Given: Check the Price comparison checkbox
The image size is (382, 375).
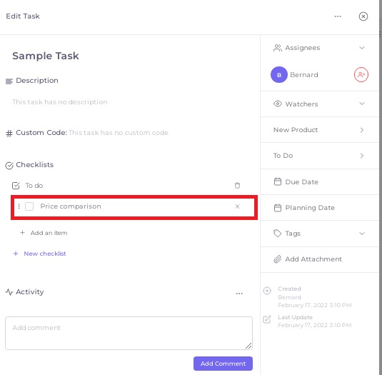Looking at the screenshot, I should point(29,206).
